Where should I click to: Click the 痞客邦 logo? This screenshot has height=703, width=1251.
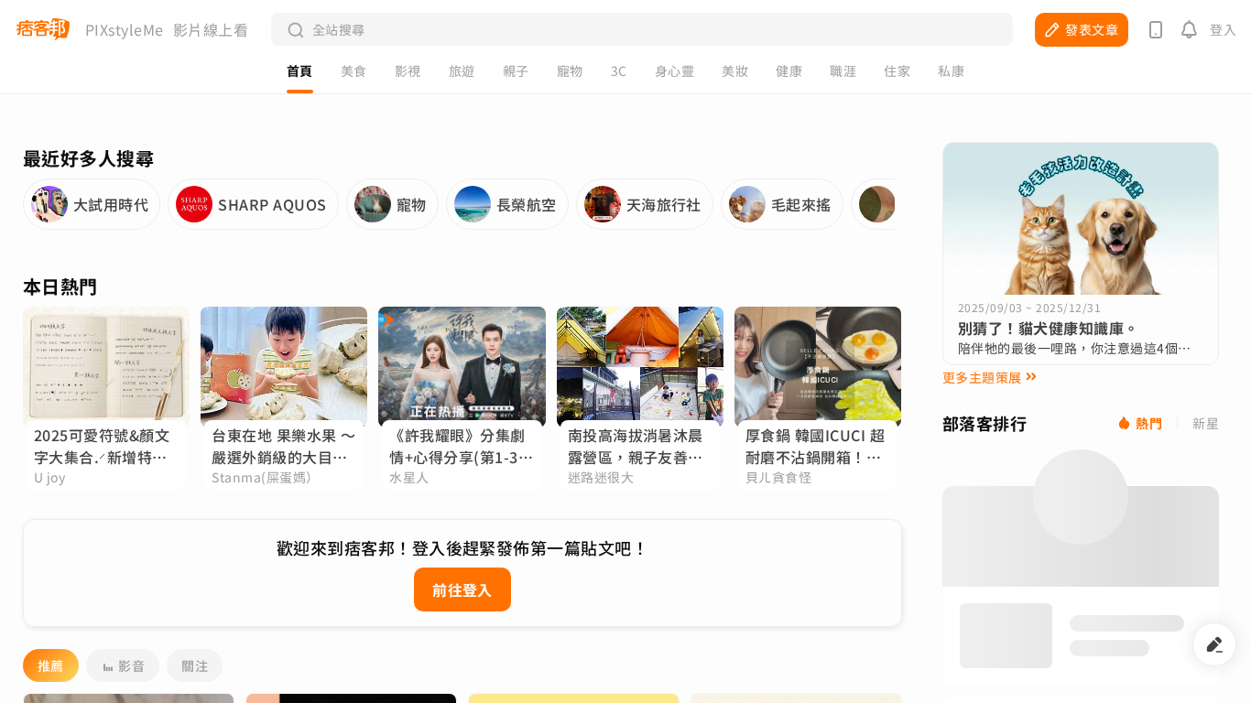(43, 29)
